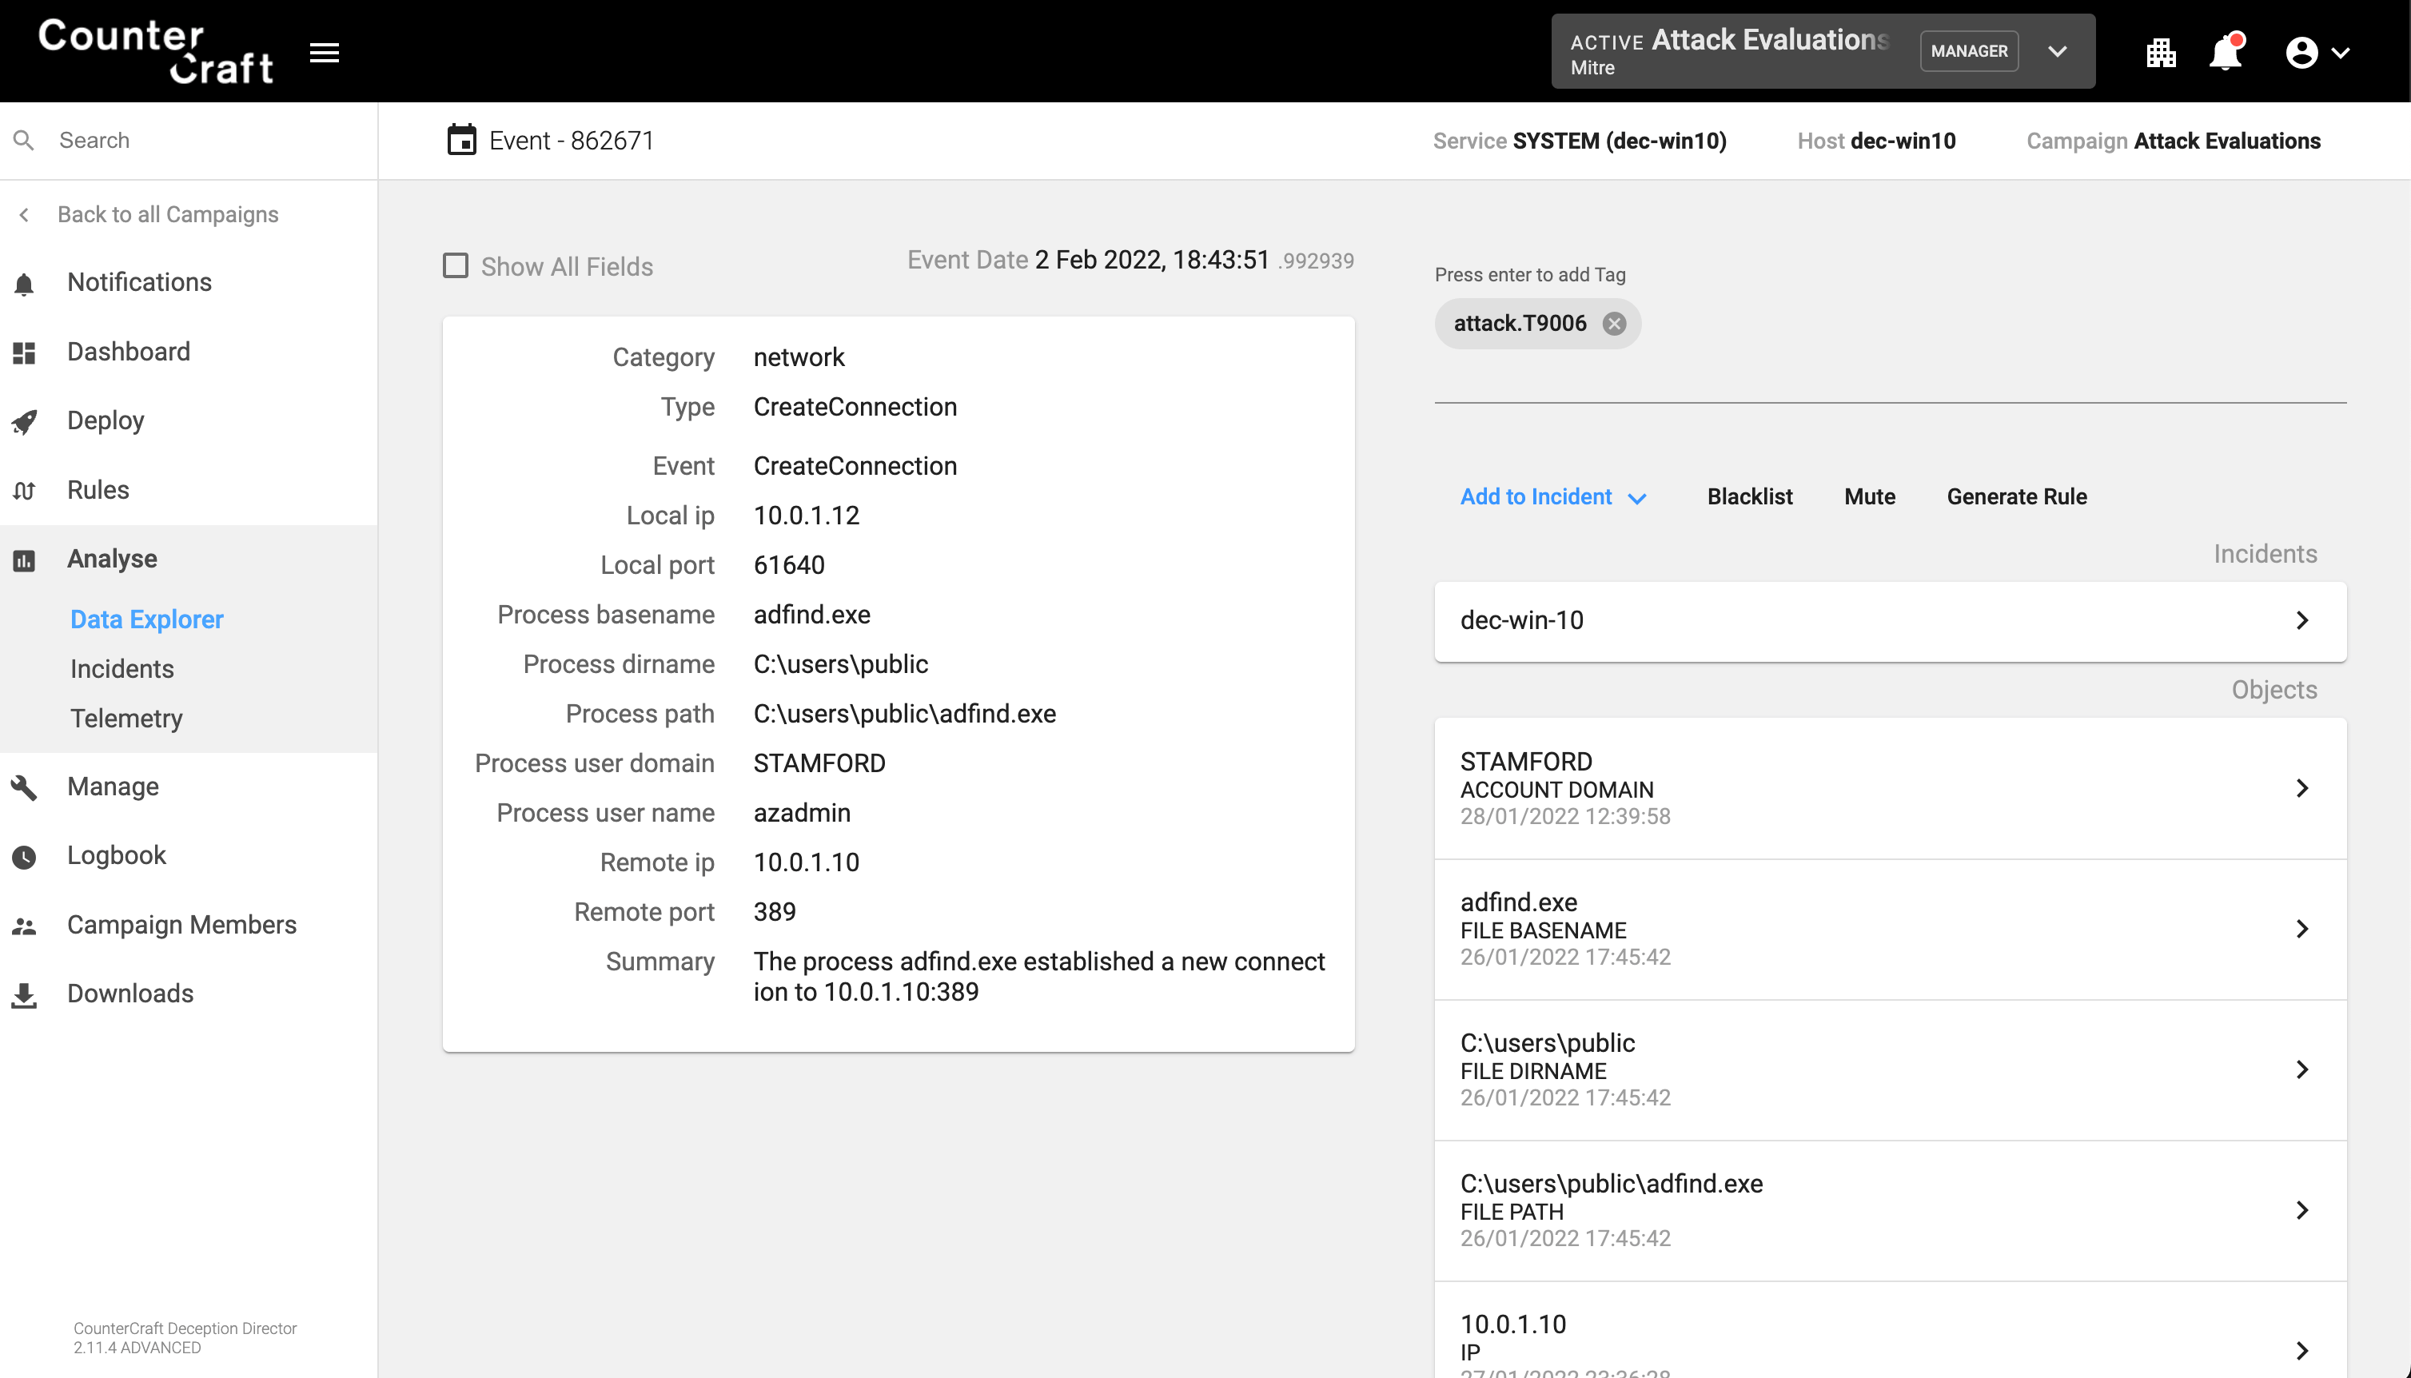Click the Rules icon in sidebar

coord(25,490)
